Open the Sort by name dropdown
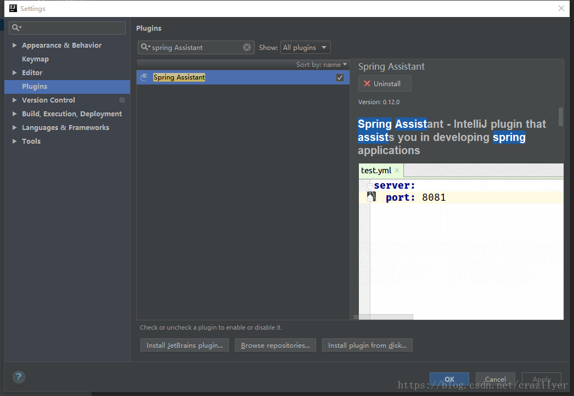 321,64
